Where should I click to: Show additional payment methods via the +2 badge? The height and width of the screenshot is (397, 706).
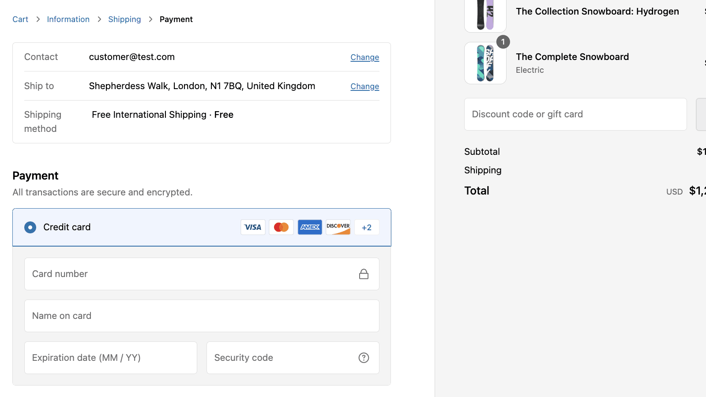[x=367, y=227]
